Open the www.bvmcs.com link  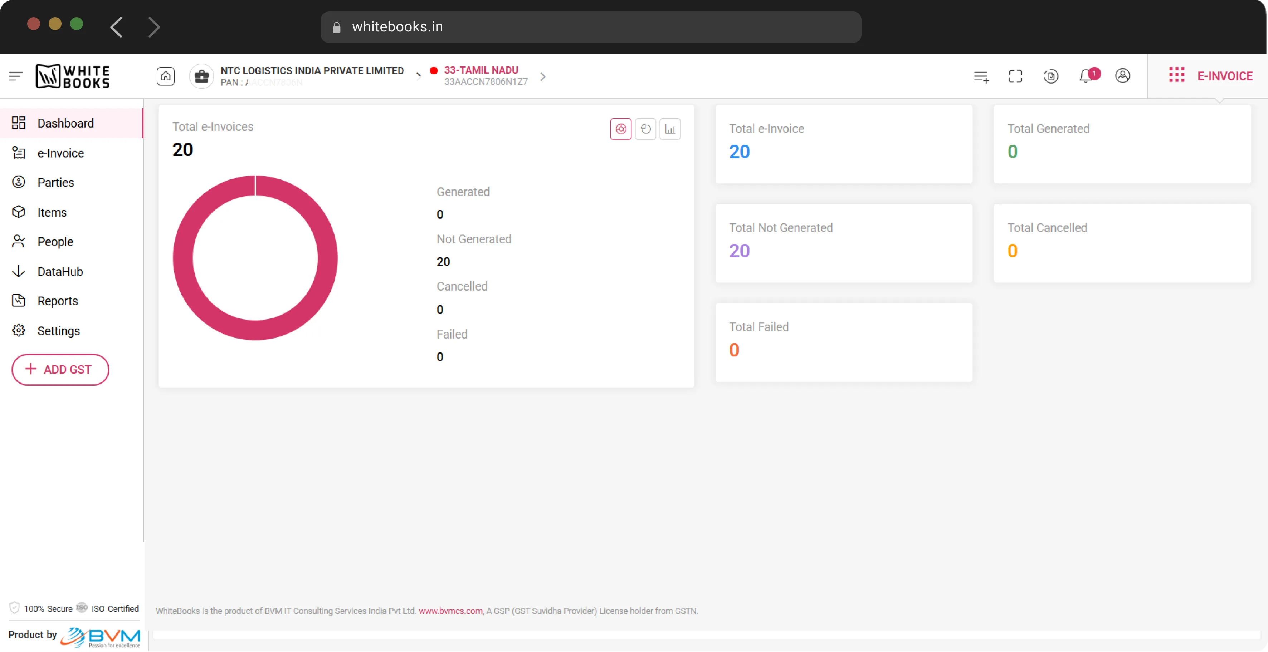pyautogui.click(x=450, y=611)
